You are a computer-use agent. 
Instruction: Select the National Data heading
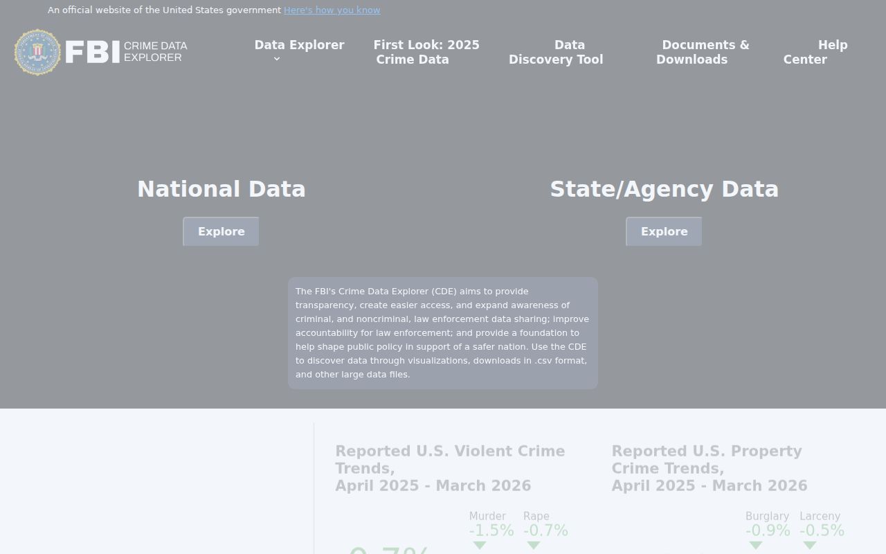pos(221,189)
